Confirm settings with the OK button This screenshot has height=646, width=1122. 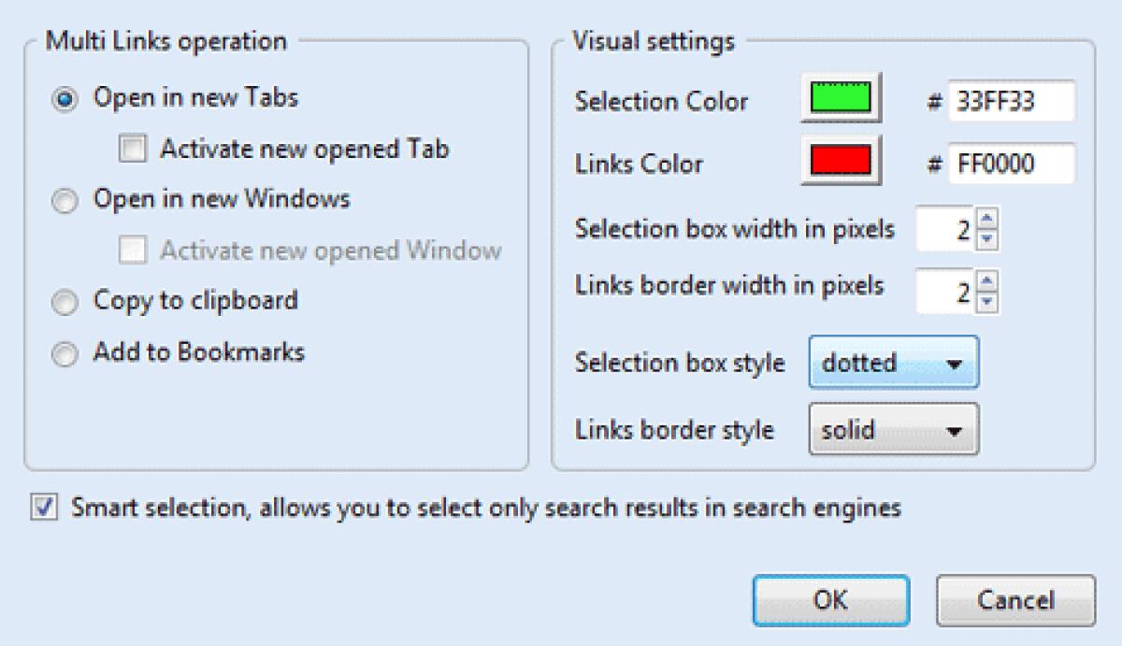[830, 599]
